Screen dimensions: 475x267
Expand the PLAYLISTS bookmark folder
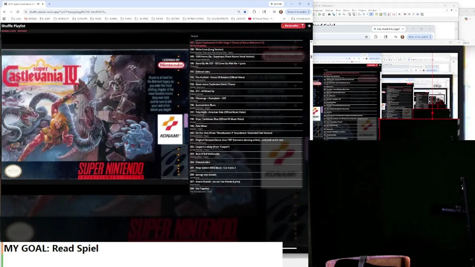80,19
